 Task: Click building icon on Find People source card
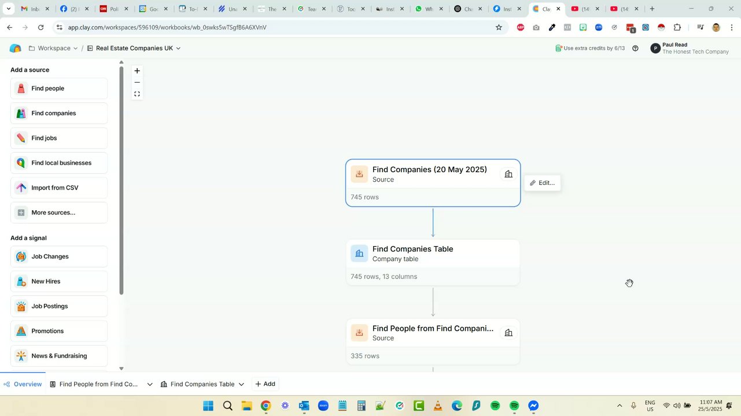[508, 333]
